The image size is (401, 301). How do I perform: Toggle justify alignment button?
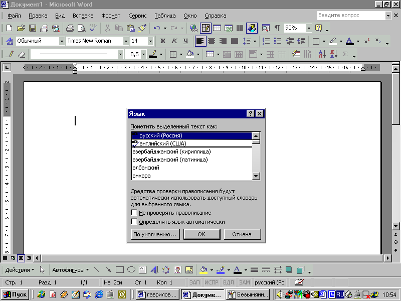235,41
